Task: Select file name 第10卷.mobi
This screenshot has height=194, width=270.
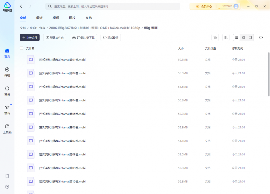Action: click(x=62, y=182)
